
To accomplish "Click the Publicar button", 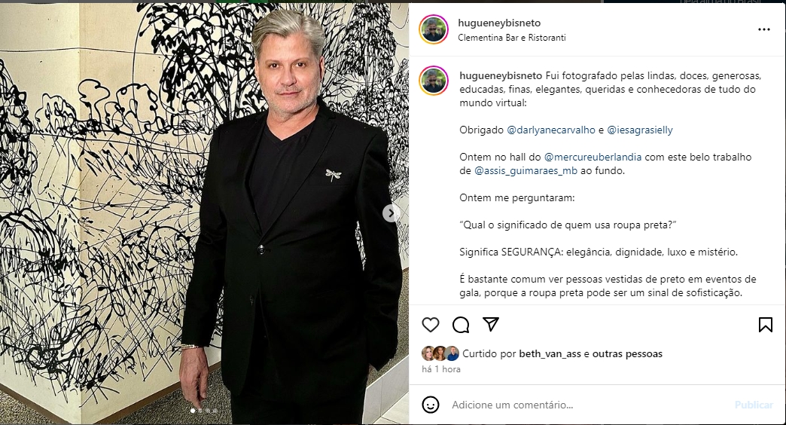I will pos(754,405).
